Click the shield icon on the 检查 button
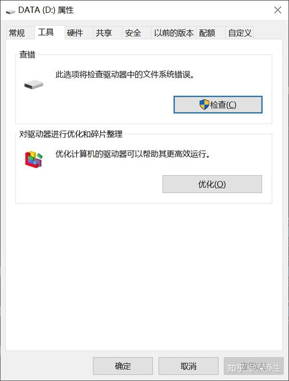The width and height of the screenshot is (289, 381). 204,105
